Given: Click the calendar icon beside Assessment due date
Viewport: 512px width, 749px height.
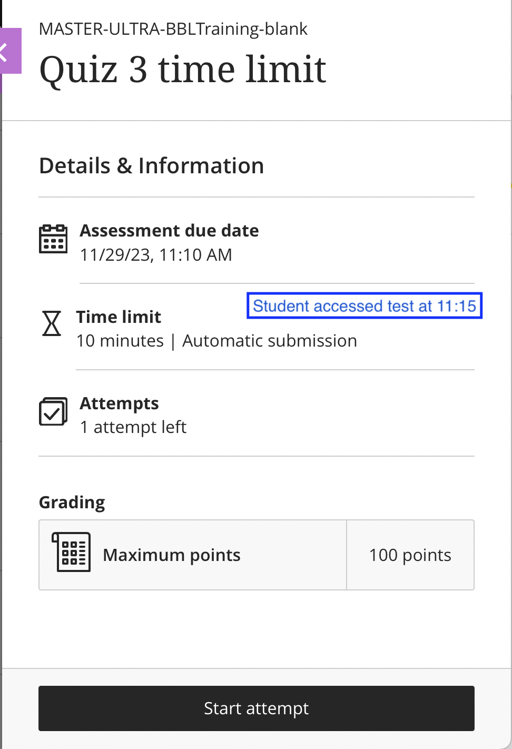Looking at the screenshot, I should (x=53, y=238).
